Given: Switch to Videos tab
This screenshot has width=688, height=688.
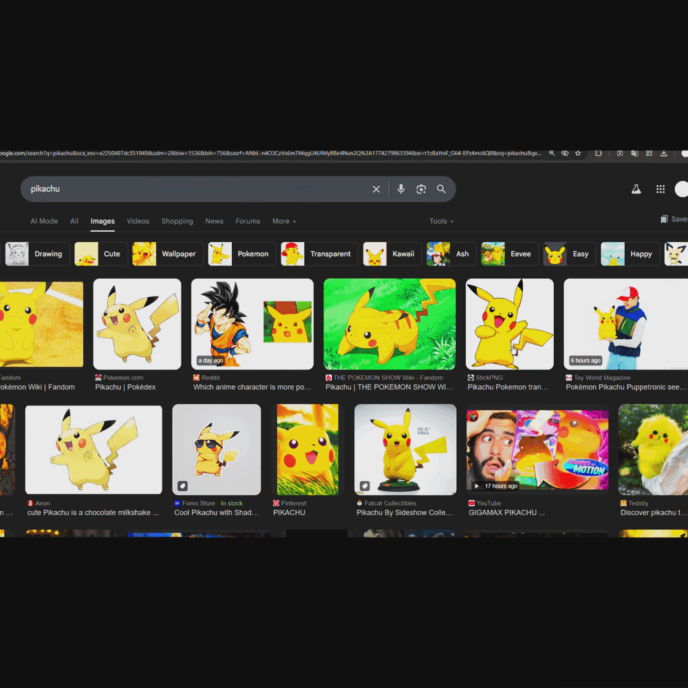Looking at the screenshot, I should pyautogui.click(x=138, y=221).
